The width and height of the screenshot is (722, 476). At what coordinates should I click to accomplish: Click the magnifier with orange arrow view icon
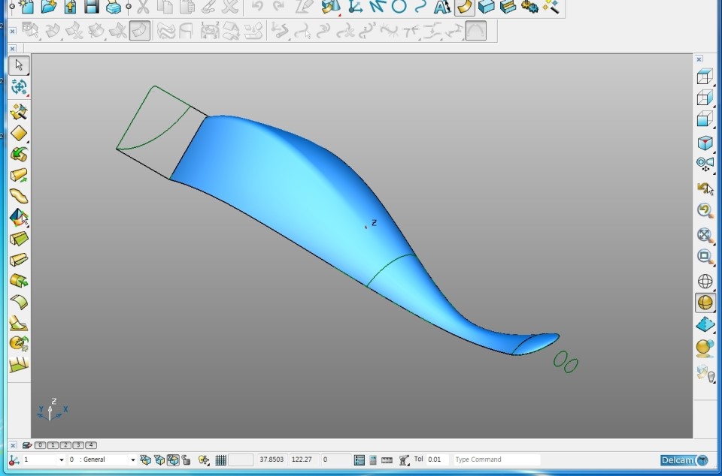point(705,211)
